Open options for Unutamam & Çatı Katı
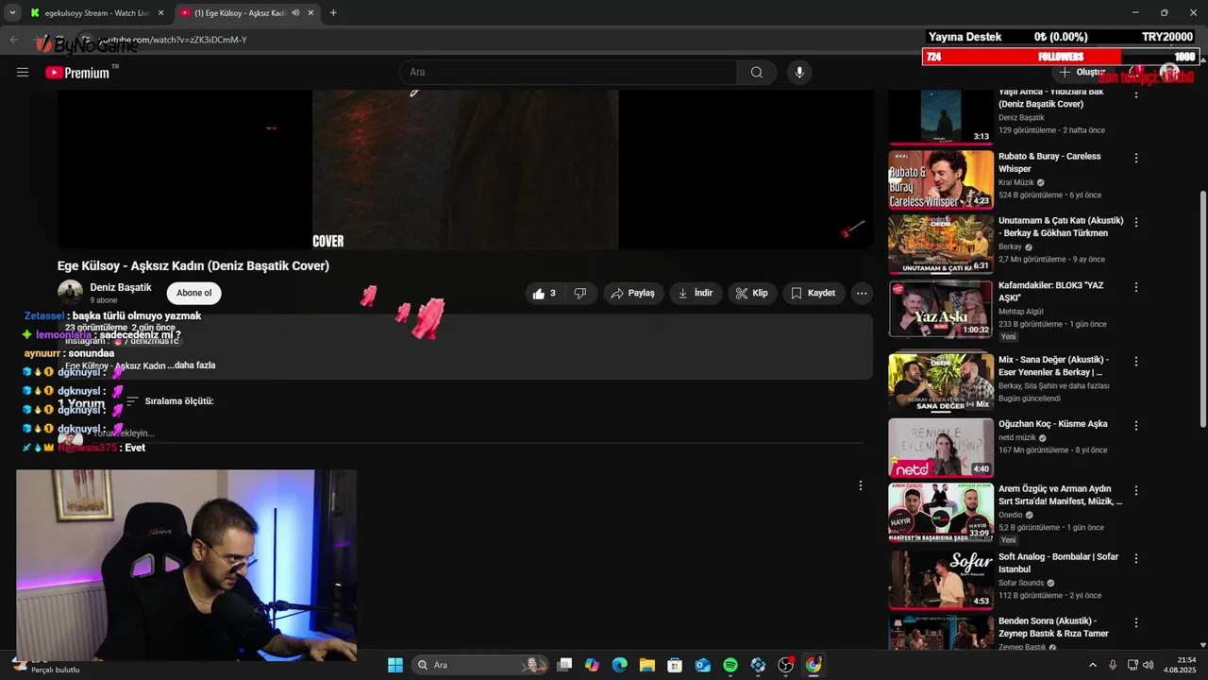The width and height of the screenshot is (1208, 680). 1136,223
